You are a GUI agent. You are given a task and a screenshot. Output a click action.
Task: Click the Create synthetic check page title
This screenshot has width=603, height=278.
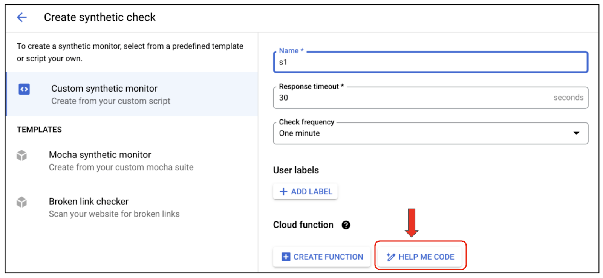100,17
